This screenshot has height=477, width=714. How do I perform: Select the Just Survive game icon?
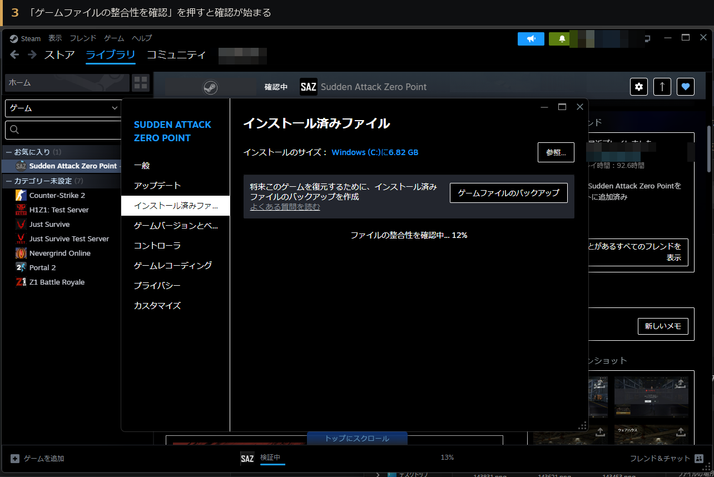click(x=21, y=224)
